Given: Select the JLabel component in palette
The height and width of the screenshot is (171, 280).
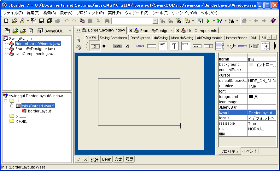Looking at the screenshot, I should click(x=140, y=46).
